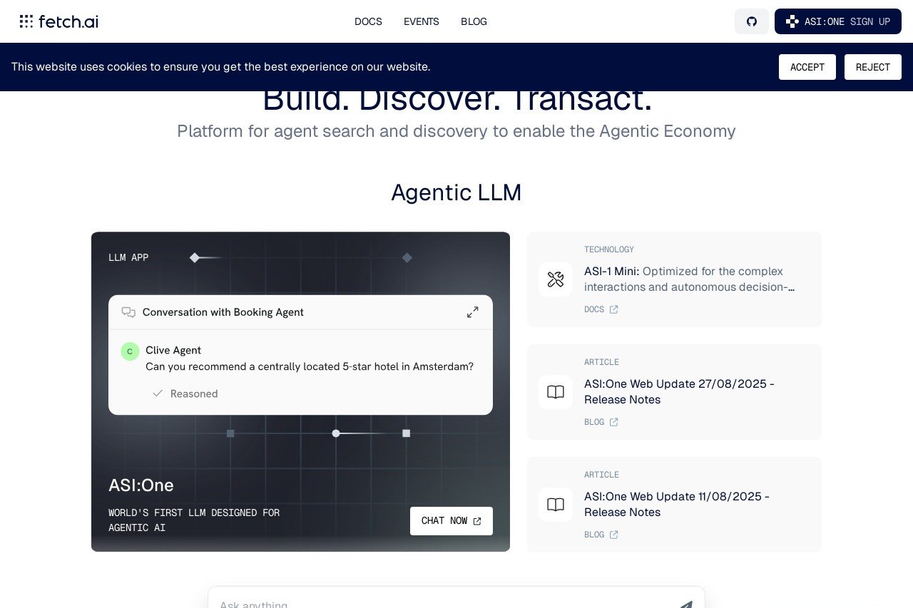This screenshot has width=913, height=608.
Task: Reject the cookies banner
Action: click(x=873, y=67)
